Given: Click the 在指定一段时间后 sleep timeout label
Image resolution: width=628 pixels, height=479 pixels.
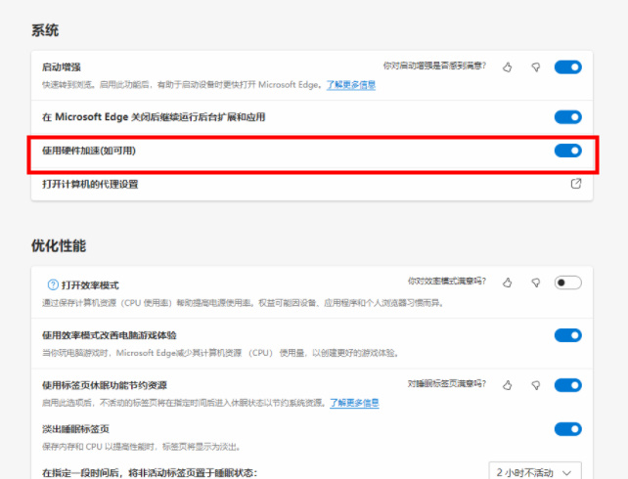Looking at the screenshot, I should click(x=150, y=472).
